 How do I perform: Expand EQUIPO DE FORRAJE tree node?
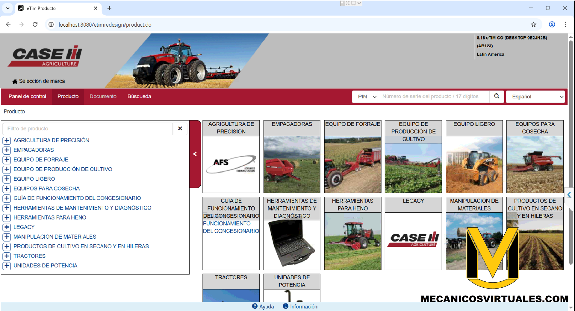pyautogui.click(x=7, y=160)
